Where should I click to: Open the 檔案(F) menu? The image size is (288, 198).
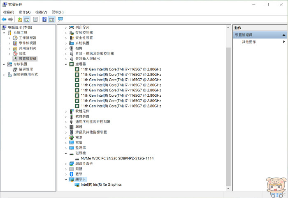tap(9, 12)
